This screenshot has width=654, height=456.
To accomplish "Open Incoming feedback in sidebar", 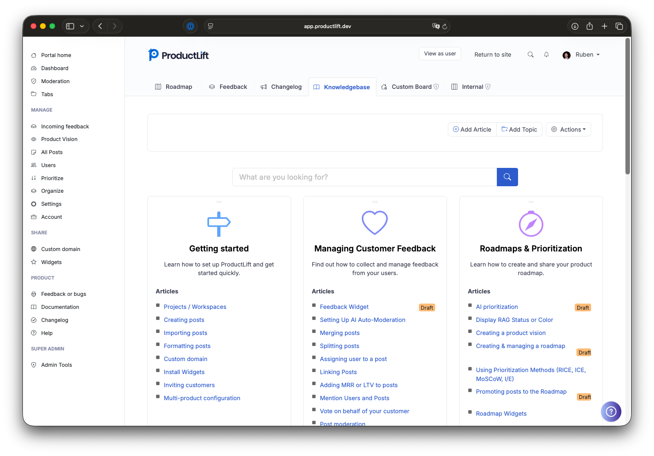I will (x=65, y=127).
